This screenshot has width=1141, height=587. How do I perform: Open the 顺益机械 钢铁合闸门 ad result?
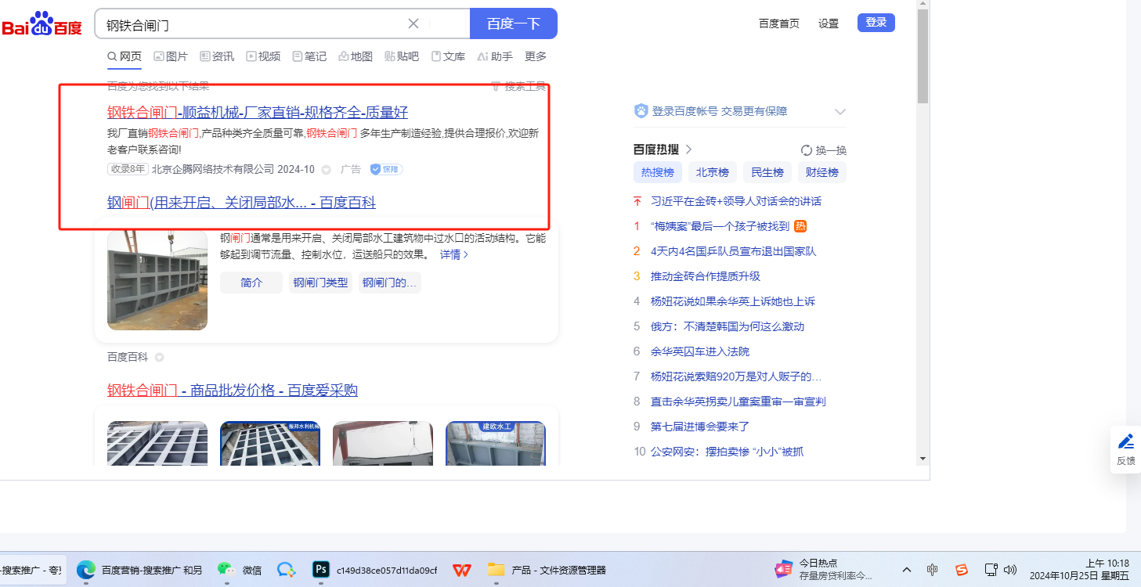click(258, 112)
